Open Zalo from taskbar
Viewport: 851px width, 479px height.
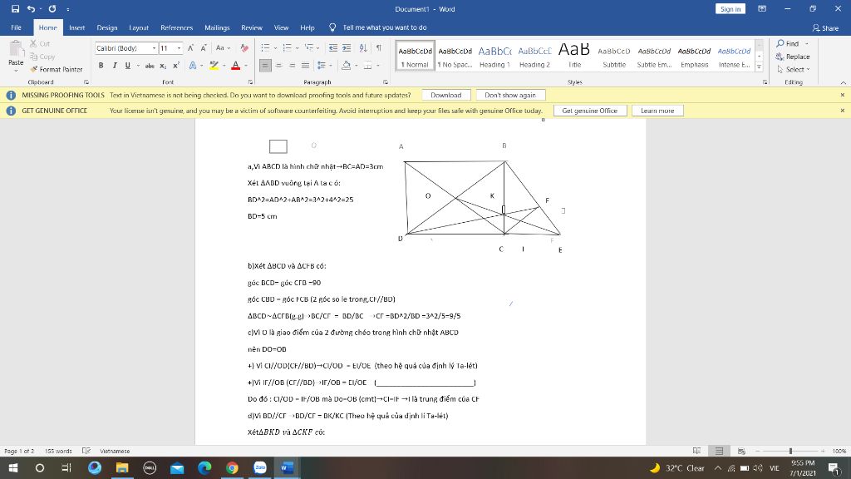coord(260,467)
